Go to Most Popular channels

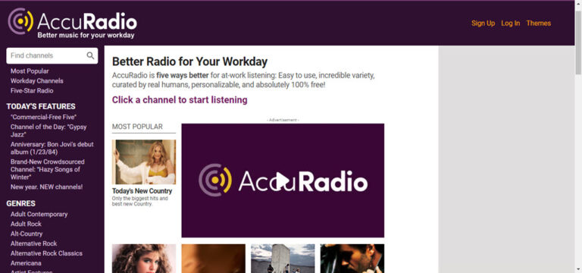pyautogui.click(x=30, y=71)
